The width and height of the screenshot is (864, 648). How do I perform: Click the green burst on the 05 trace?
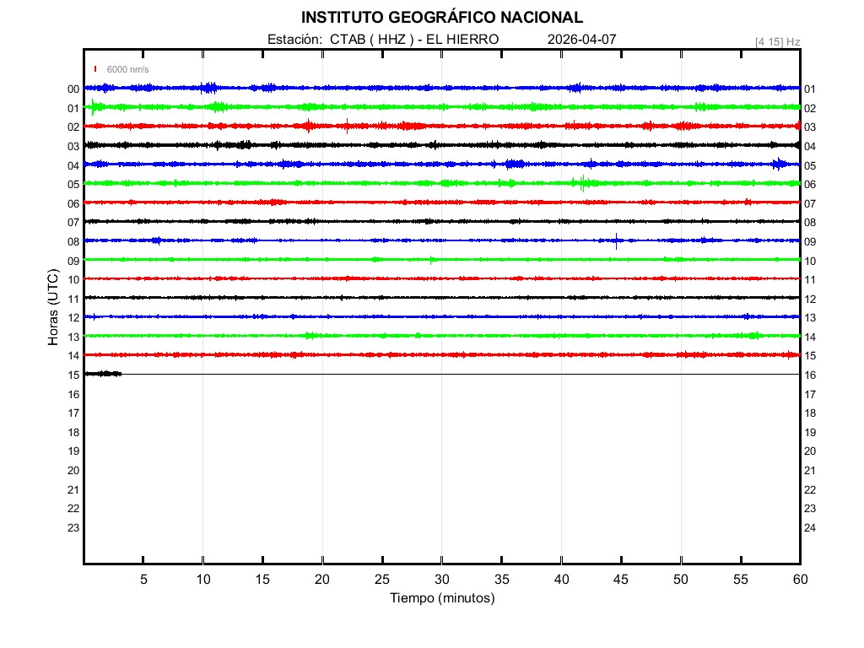coord(582,183)
